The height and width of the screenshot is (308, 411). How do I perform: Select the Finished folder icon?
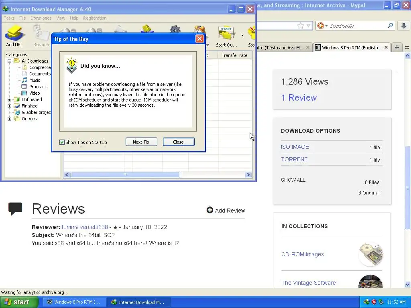coord(17,106)
